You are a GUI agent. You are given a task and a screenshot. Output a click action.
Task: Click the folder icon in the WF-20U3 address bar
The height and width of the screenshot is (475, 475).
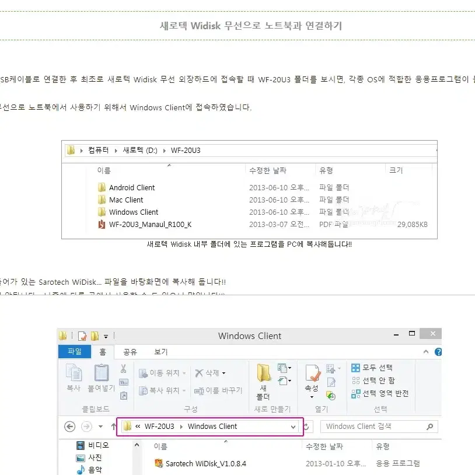pyautogui.click(x=71, y=150)
